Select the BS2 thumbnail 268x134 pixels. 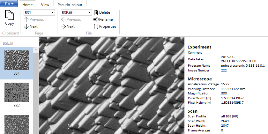tap(17, 93)
